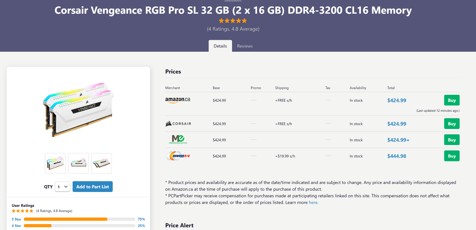The height and width of the screenshot is (230, 476).
Task: Click header '(4 Ratings, 4.8 Average)' text
Action: tap(233, 29)
